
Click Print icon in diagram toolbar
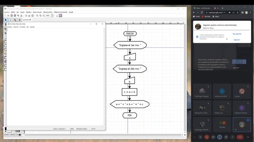[21, 16]
